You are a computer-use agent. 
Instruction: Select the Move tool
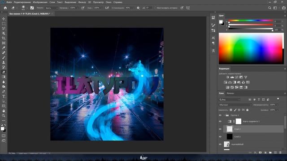tap(4, 19)
